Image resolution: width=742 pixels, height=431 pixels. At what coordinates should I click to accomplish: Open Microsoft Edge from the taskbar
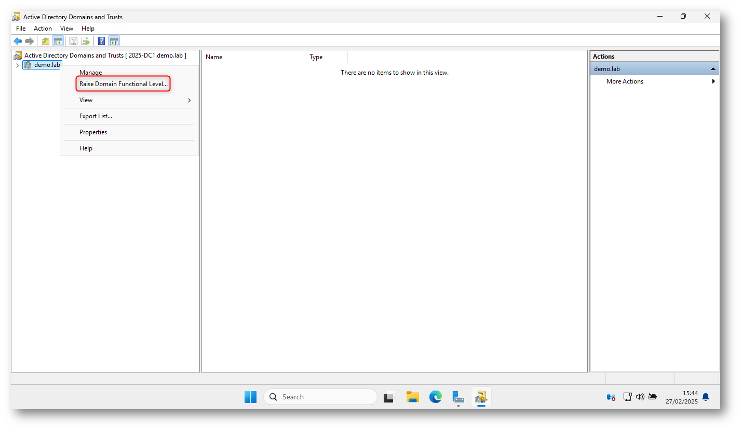tap(435, 397)
